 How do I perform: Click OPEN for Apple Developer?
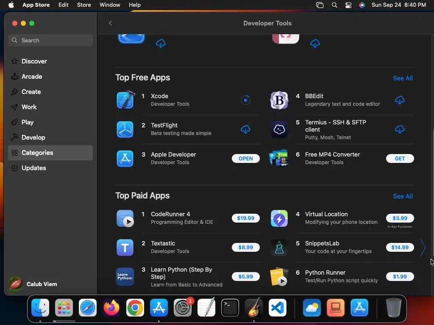(x=245, y=158)
